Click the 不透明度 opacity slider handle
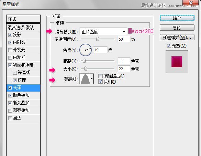Screen dimensions: 201x156 (98, 39)
